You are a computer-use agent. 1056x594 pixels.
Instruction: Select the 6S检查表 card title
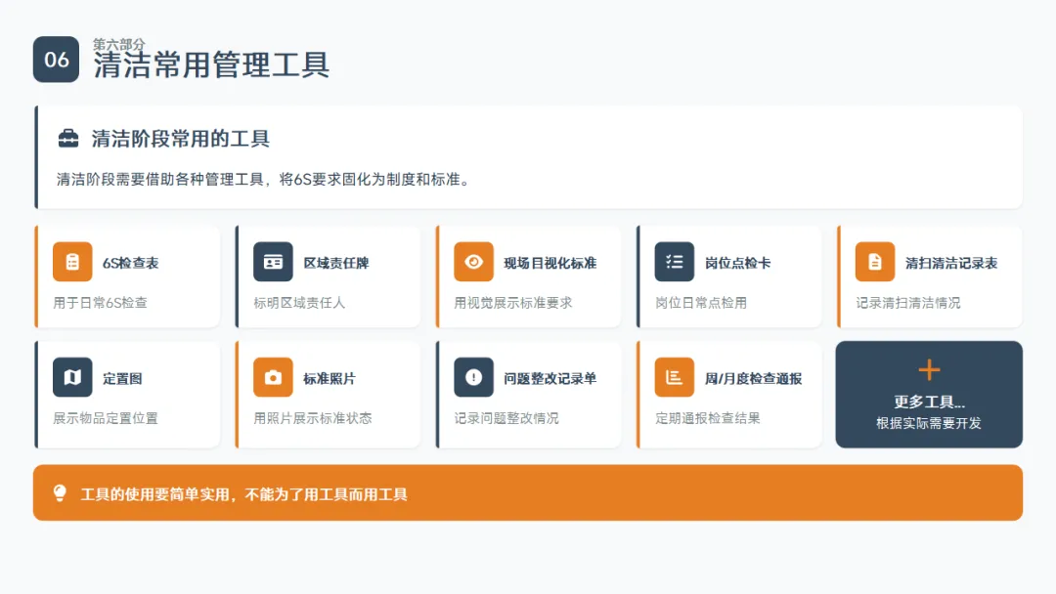(131, 263)
